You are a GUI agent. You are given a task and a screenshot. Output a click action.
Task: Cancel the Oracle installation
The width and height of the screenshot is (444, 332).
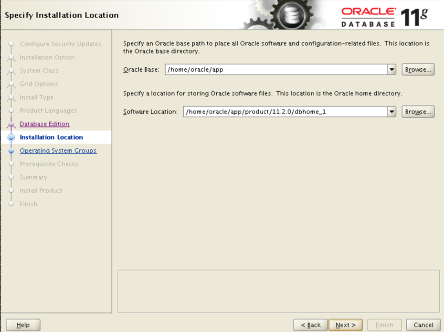423,325
